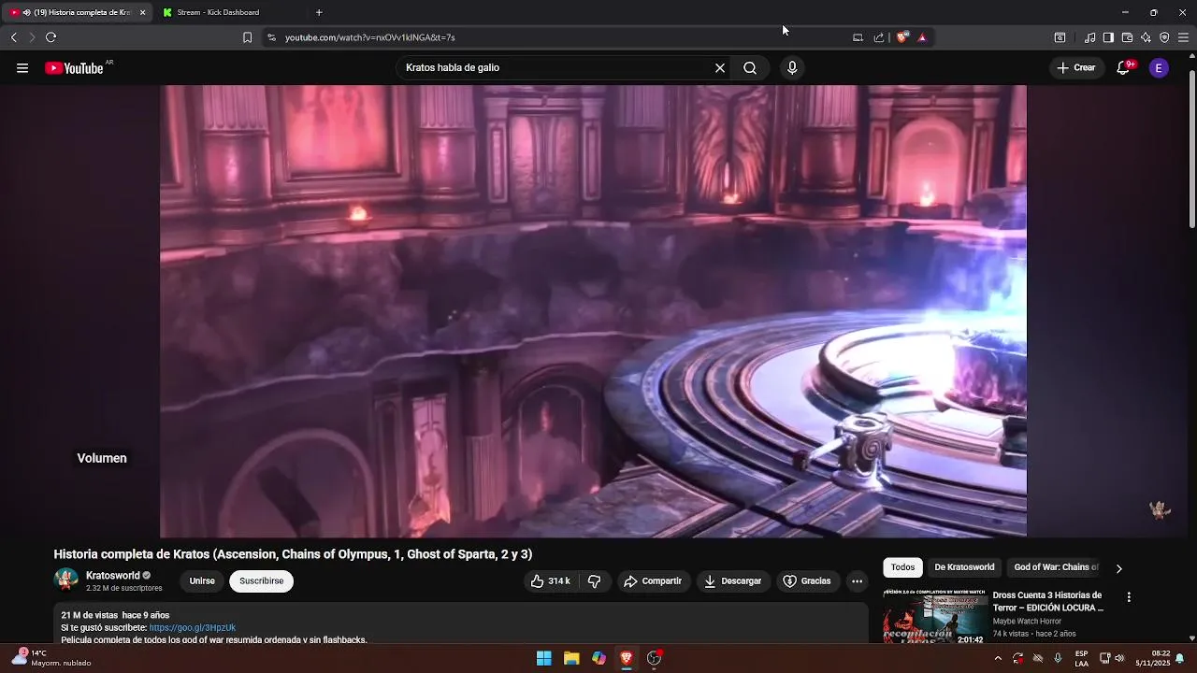
Task: Open the Brave playlist music note icon
Action: [x=1089, y=37]
